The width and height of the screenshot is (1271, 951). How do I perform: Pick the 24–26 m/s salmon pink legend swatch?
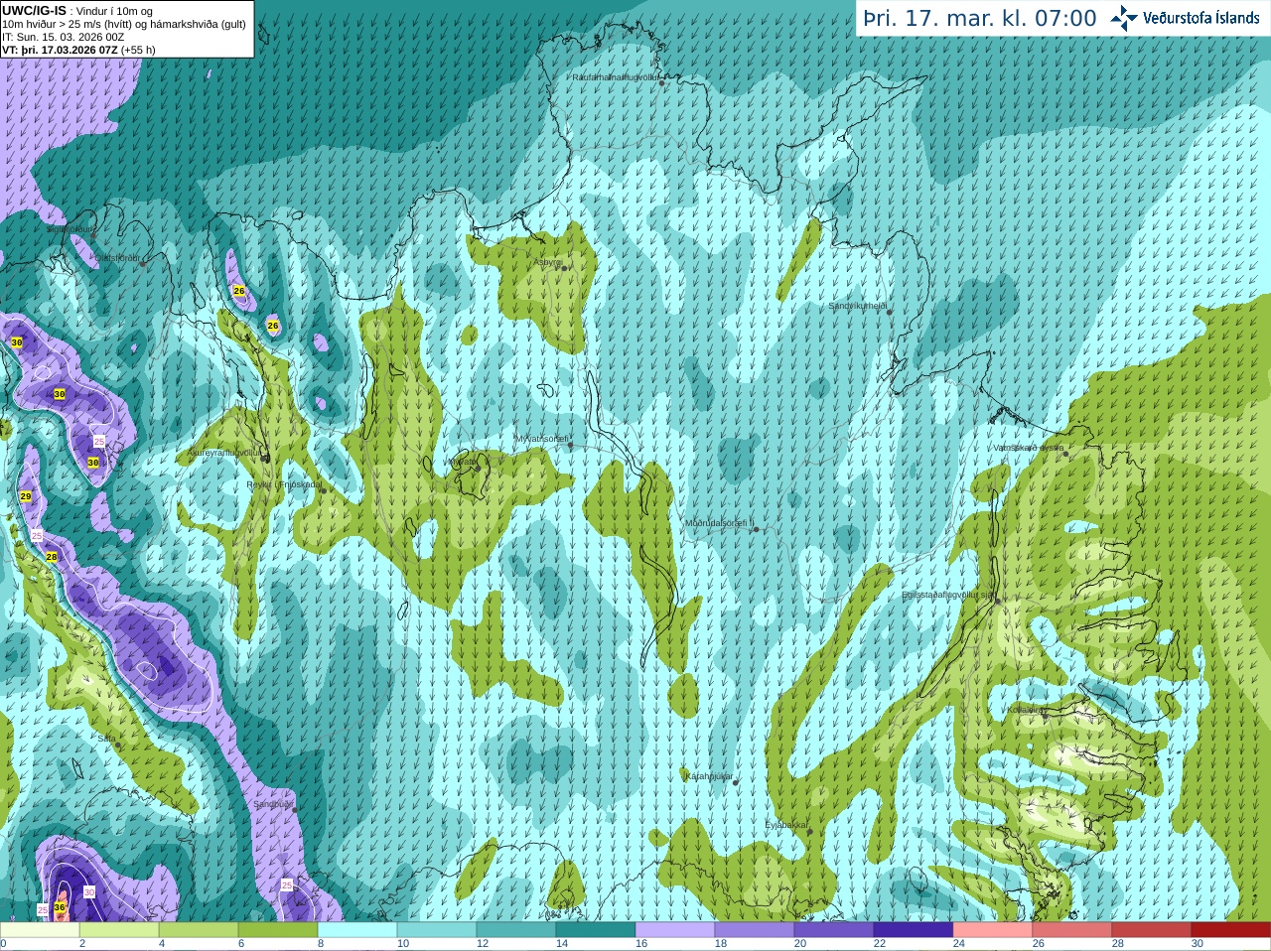pos(993,930)
